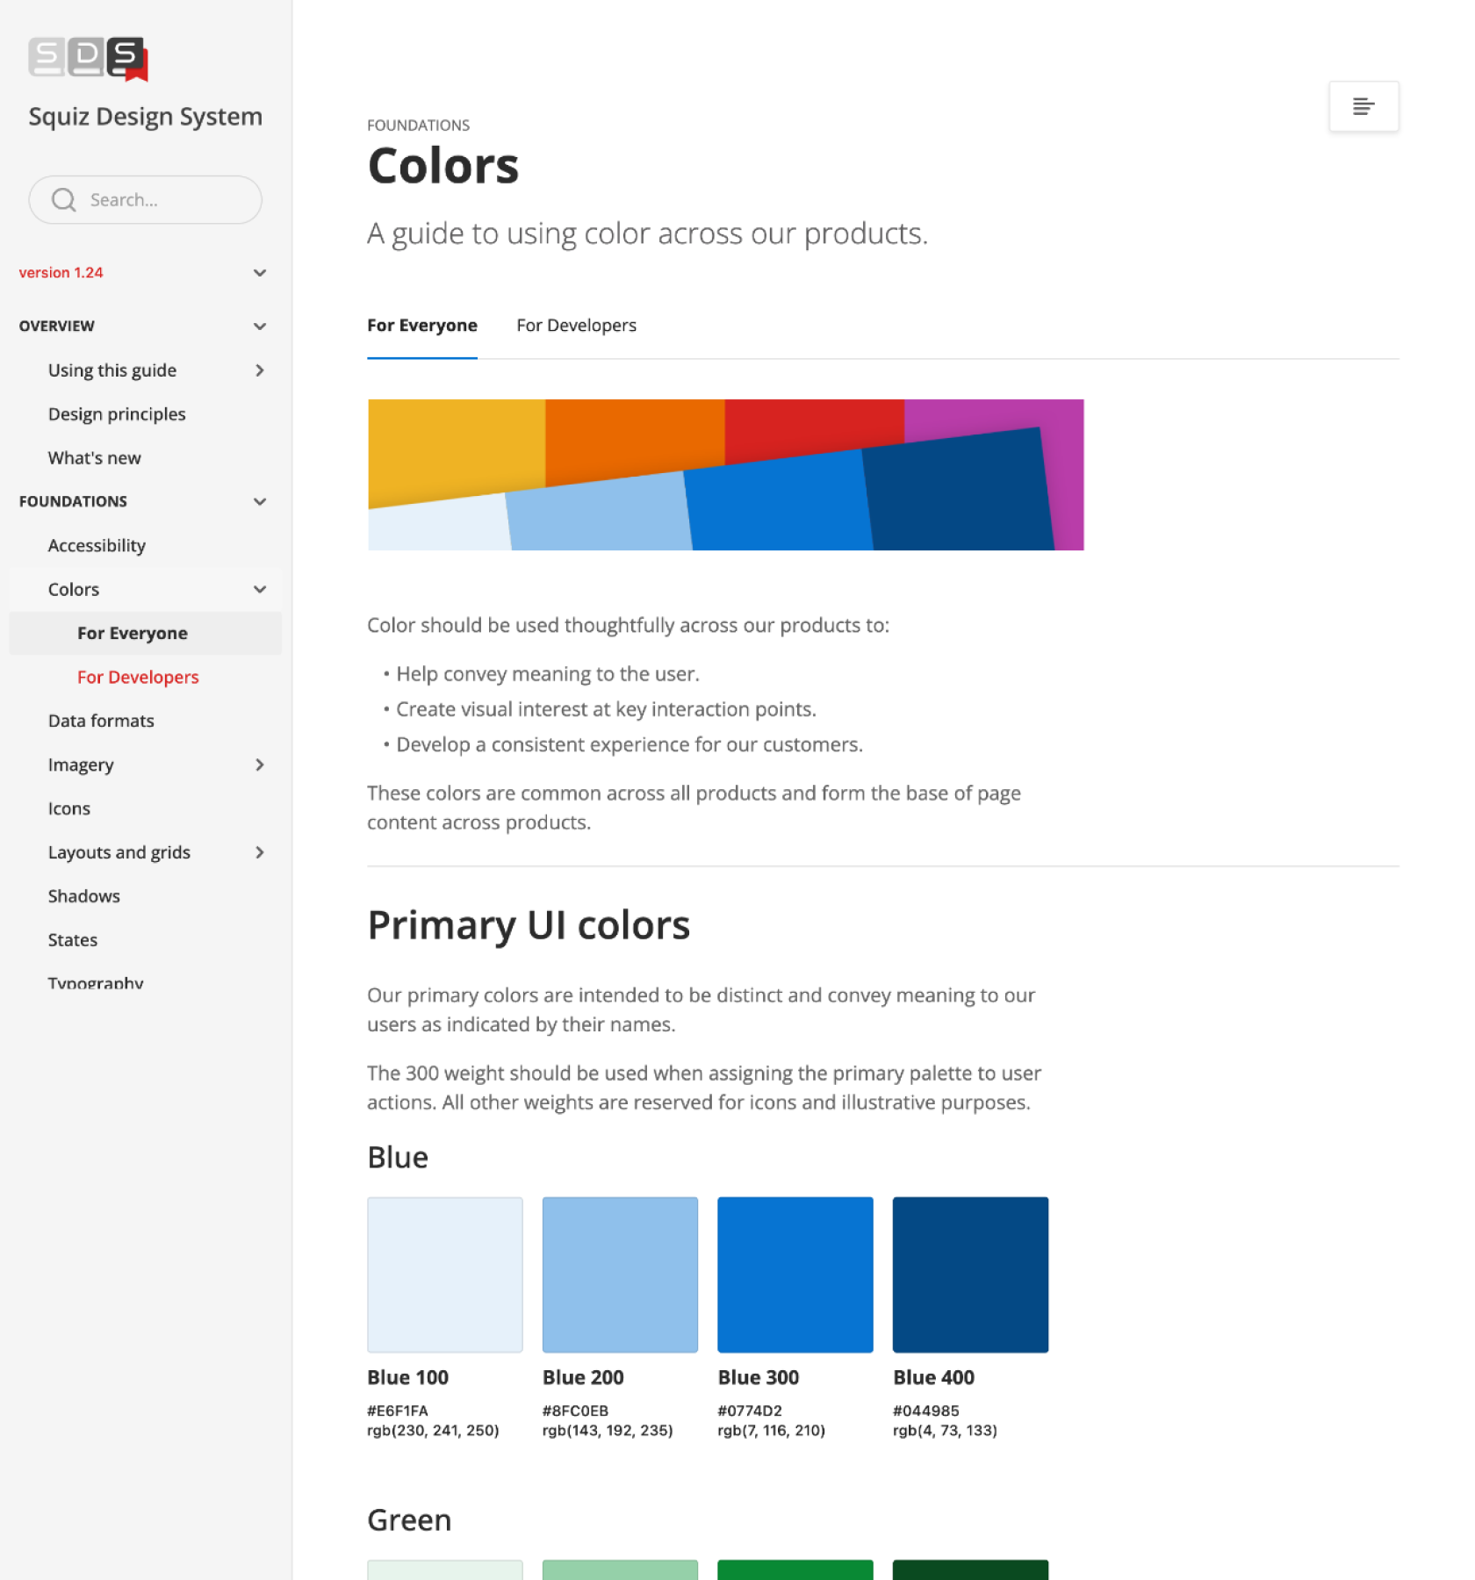Open the Typography page
The image size is (1475, 1580).
(x=96, y=982)
